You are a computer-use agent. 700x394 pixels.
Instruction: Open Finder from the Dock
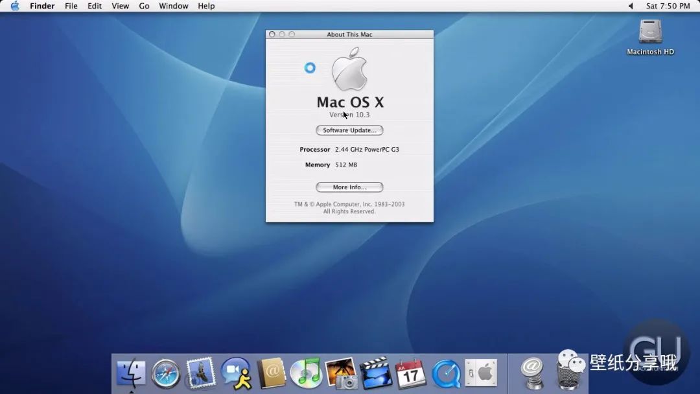point(131,373)
